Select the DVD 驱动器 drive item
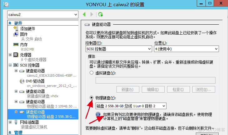Viewport: 228px width, 135px height. [x=35, y=81]
